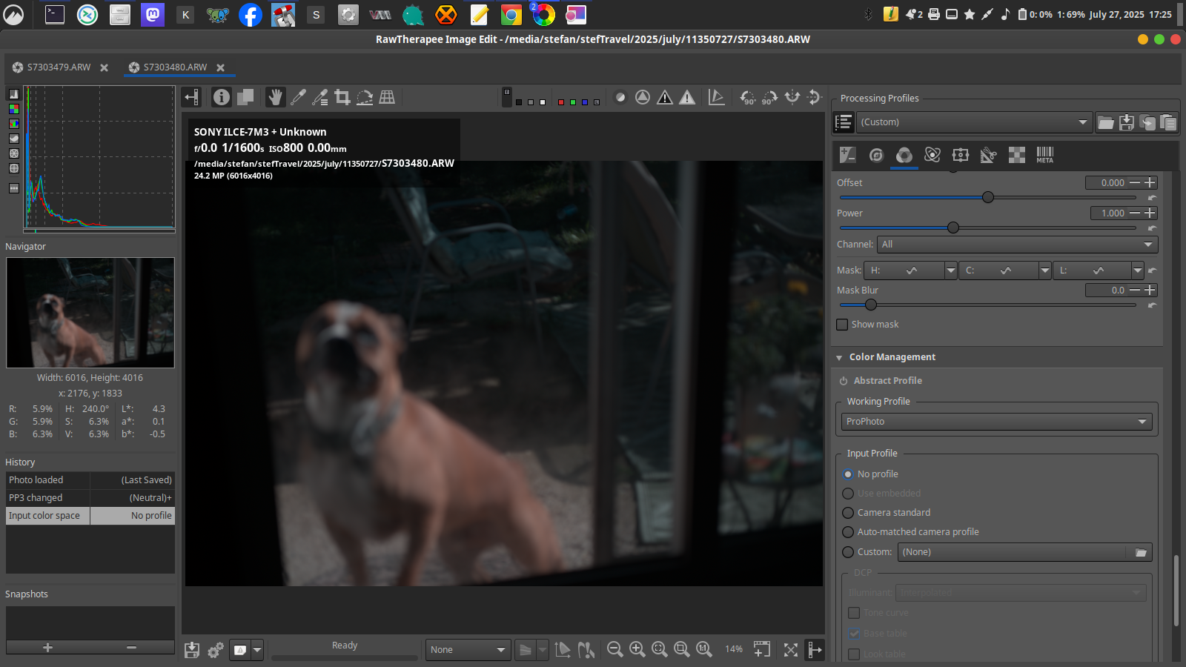Image resolution: width=1186 pixels, height=667 pixels.
Task: Select the Camera standard input profile
Action: click(848, 513)
